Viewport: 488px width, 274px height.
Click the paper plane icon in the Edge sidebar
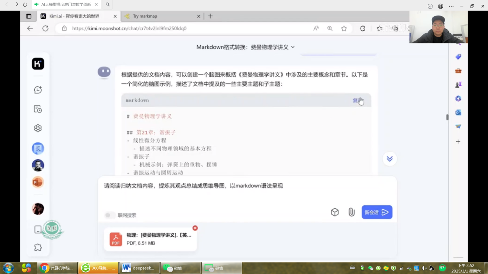pyautogui.click(x=458, y=126)
